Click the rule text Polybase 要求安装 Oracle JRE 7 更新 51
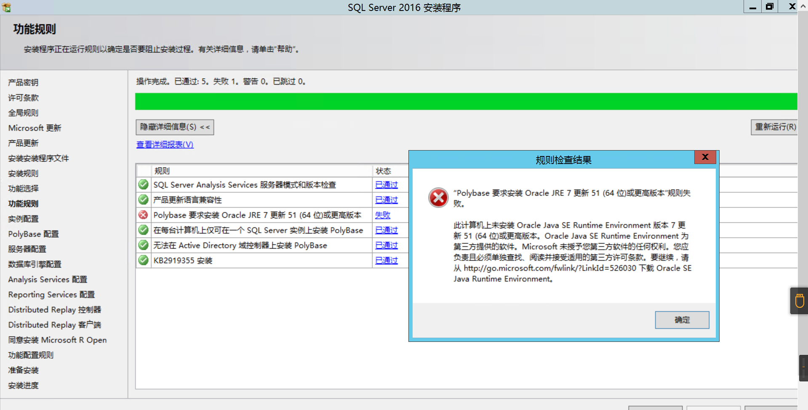808x410 pixels. point(257,215)
